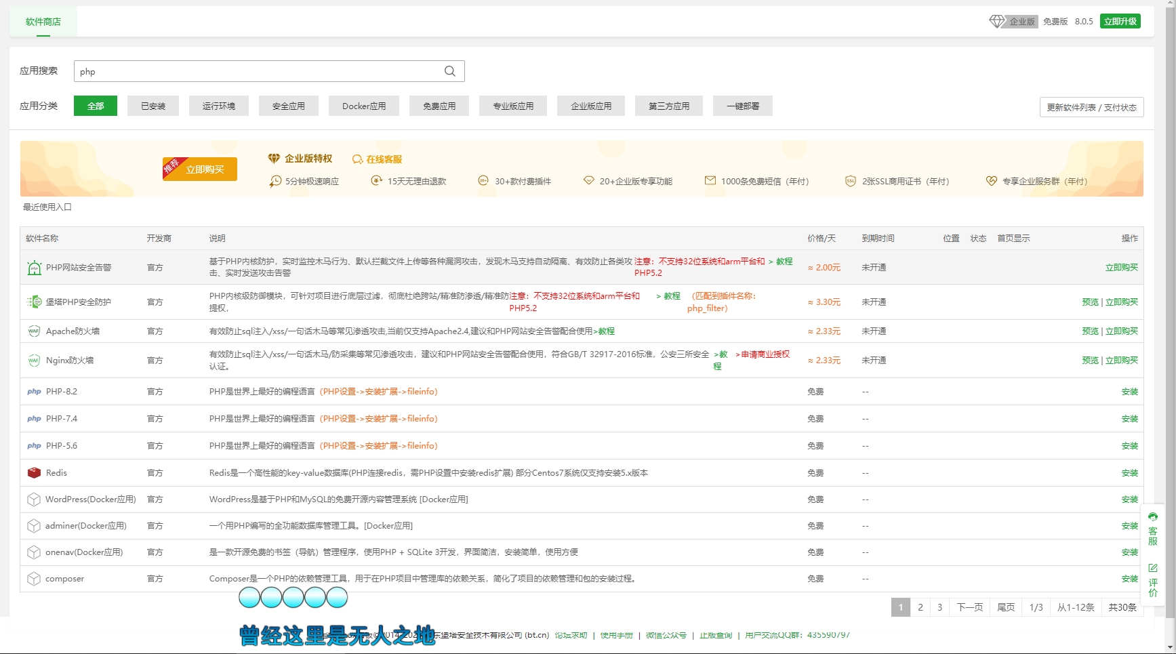
Task: Click the 企业版特权 diamond icon
Action: point(274,159)
